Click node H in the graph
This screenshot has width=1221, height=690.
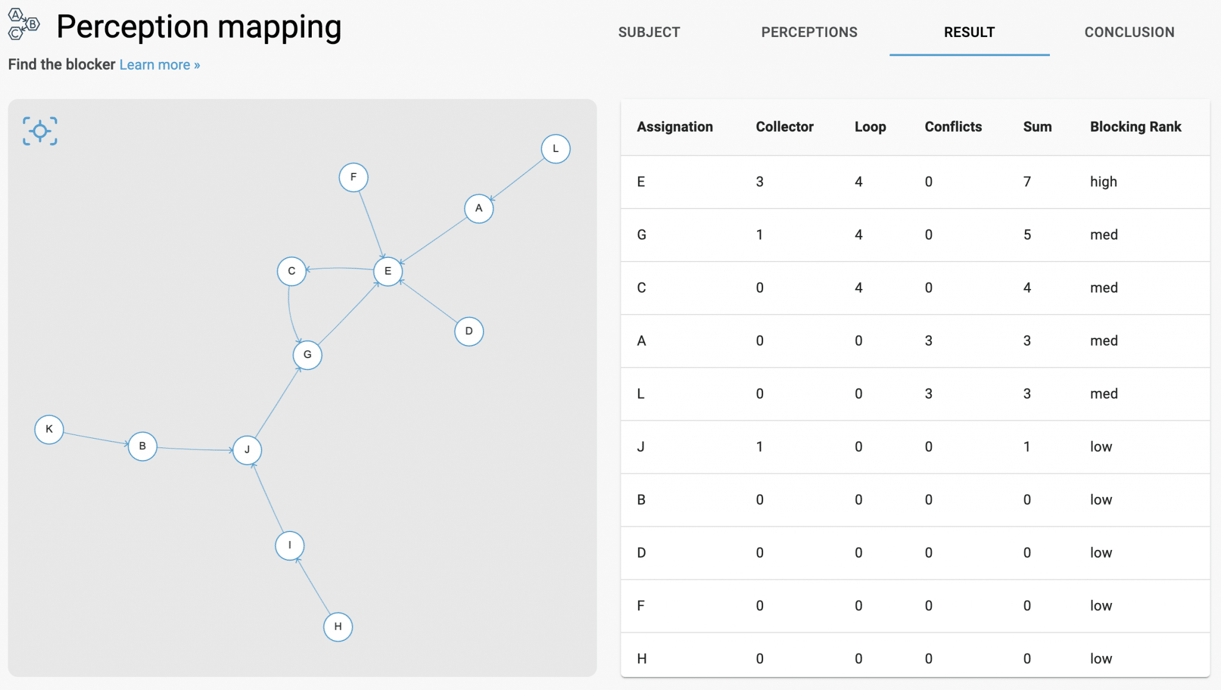tap(338, 627)
